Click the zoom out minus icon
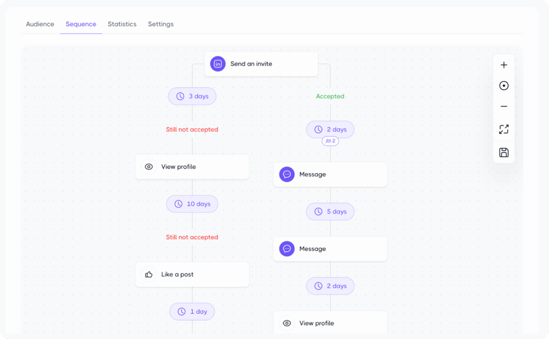The width and height of the screenshot is (549, 339). coord(503,106)
